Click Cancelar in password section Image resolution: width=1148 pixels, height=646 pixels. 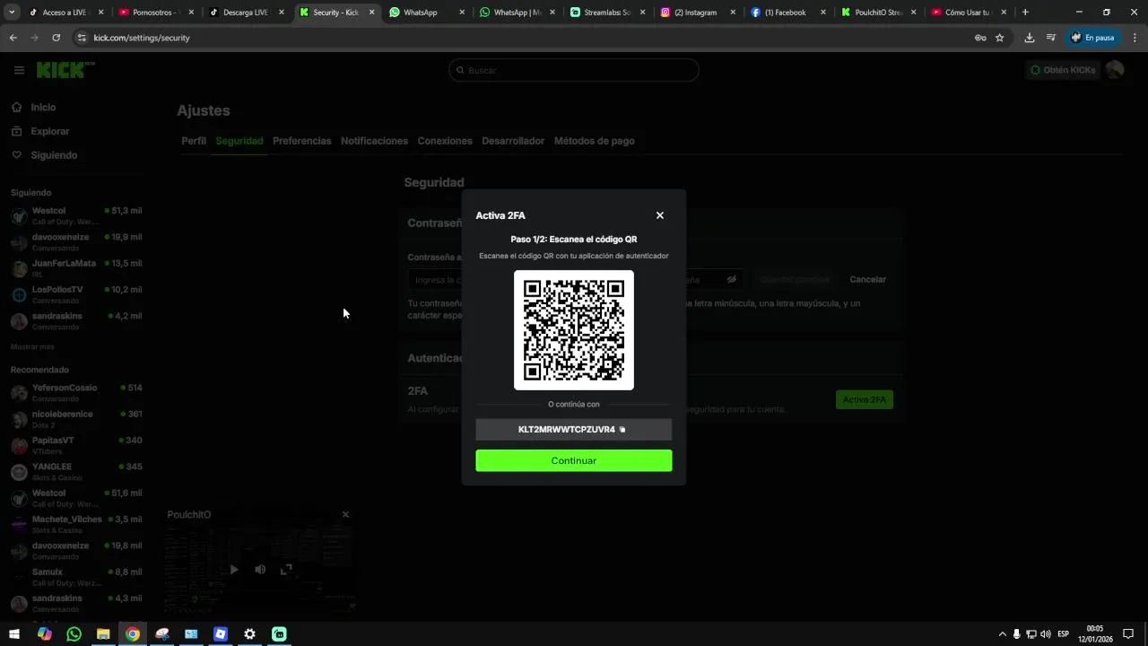867,280
